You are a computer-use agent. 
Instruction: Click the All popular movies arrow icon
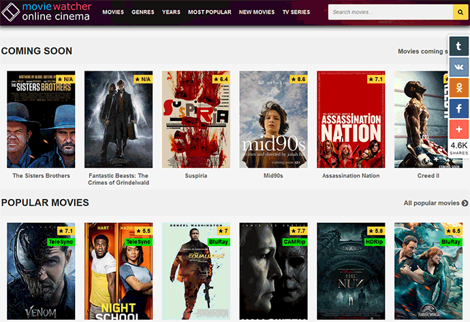coord(465,203)
